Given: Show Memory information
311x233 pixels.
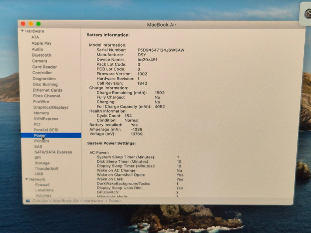Looking at the screenshot, I should [x=41, y=113].
